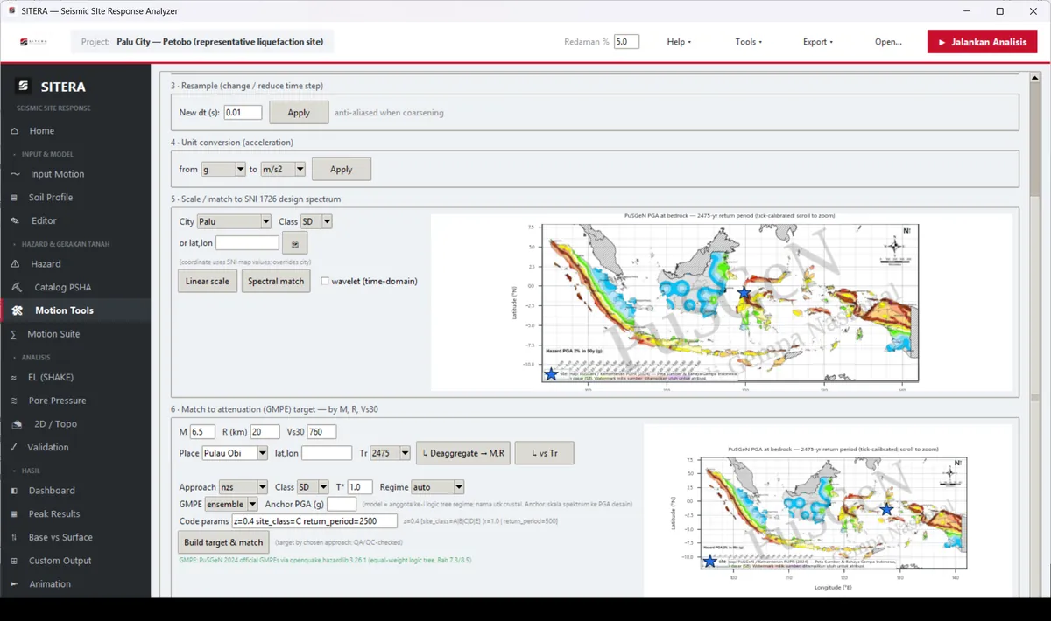Image resolution: width=1051 pixels, height=621 pixels.
Task: Click the SITERA logo in sidebar header
Action: coord(24,87)
